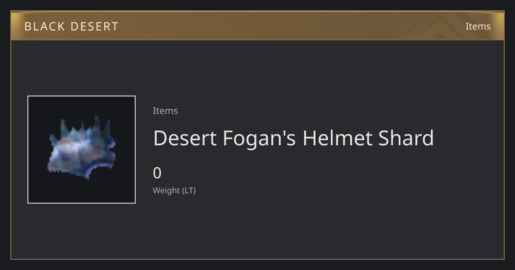Click the Desert Fogan's Helmet Shard heading
The height and width of the screenshot is (270, 515).
coord(294,138)
